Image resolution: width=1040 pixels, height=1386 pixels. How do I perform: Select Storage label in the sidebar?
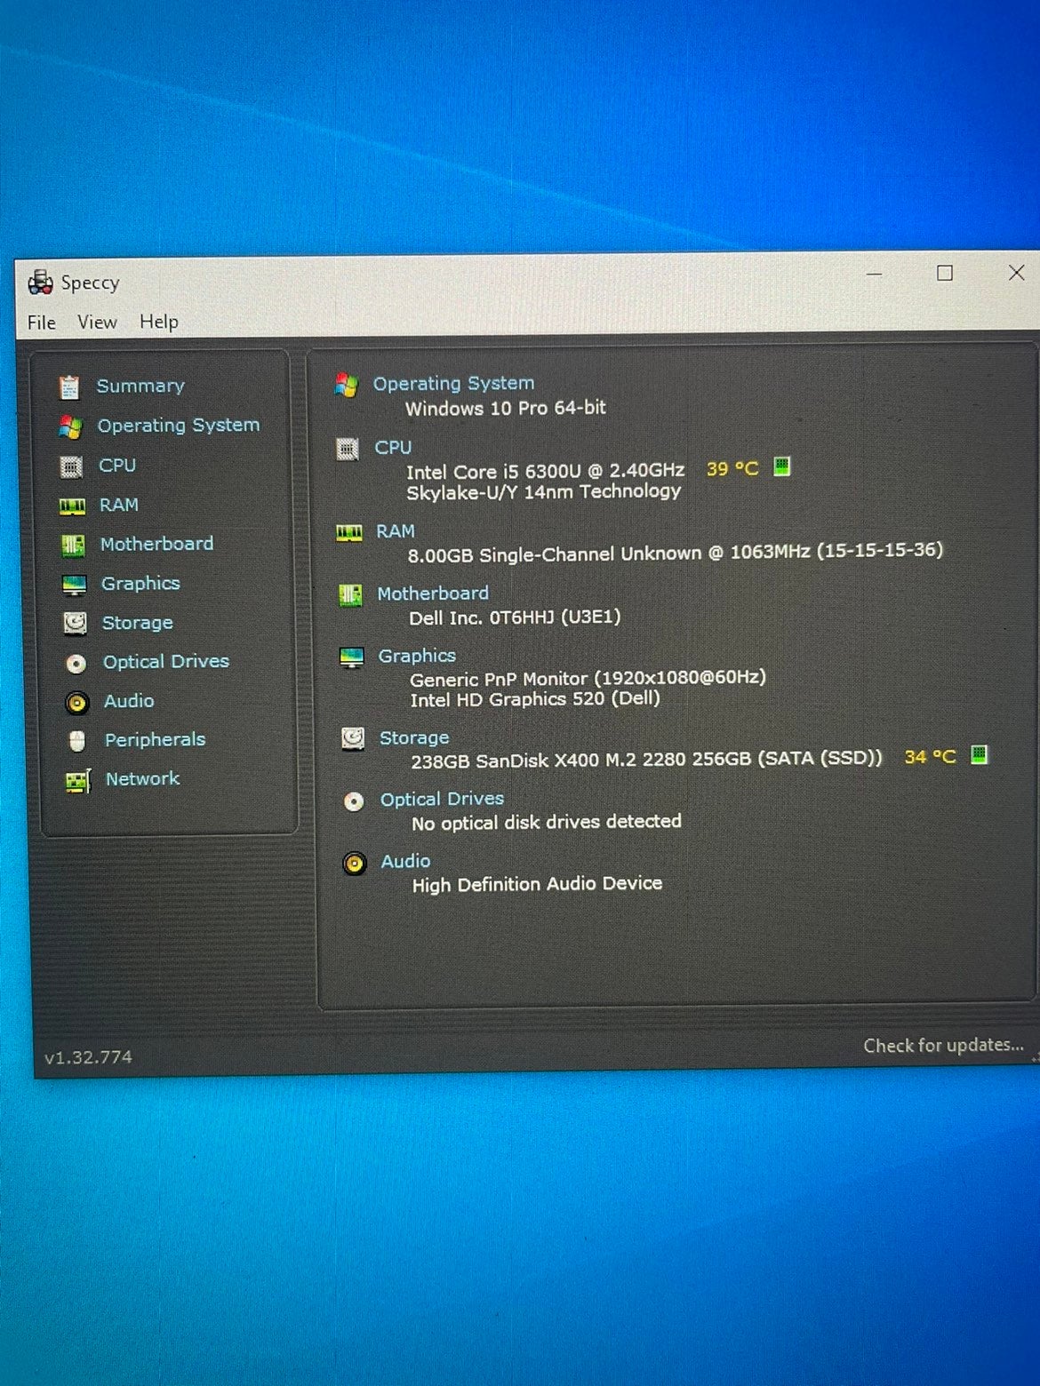point(138,623)
